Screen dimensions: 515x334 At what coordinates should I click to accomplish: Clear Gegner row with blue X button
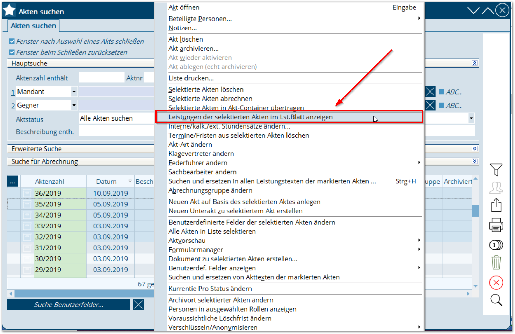pos(430,105)
